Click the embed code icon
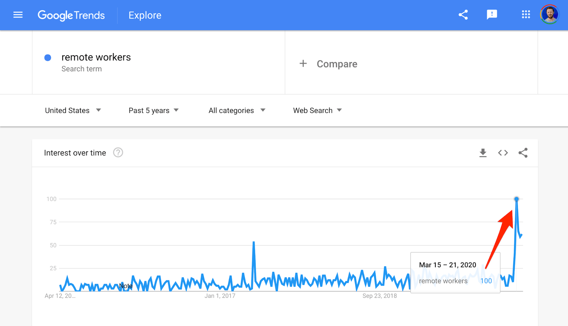Image resolution: width=568 pixels, height=326 pixels. click(x=503, y=153)
